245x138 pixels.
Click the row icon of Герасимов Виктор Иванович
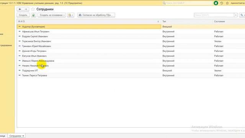20,41
